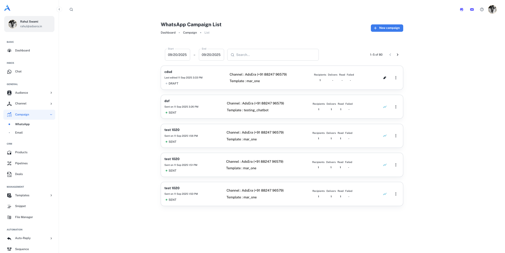Image resolution: width=505 pixels, height=253 pixels.
Task: Click the AdsEra logo icon
Action: 7,8
